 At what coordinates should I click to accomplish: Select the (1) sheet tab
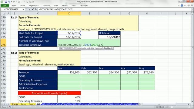38,104
